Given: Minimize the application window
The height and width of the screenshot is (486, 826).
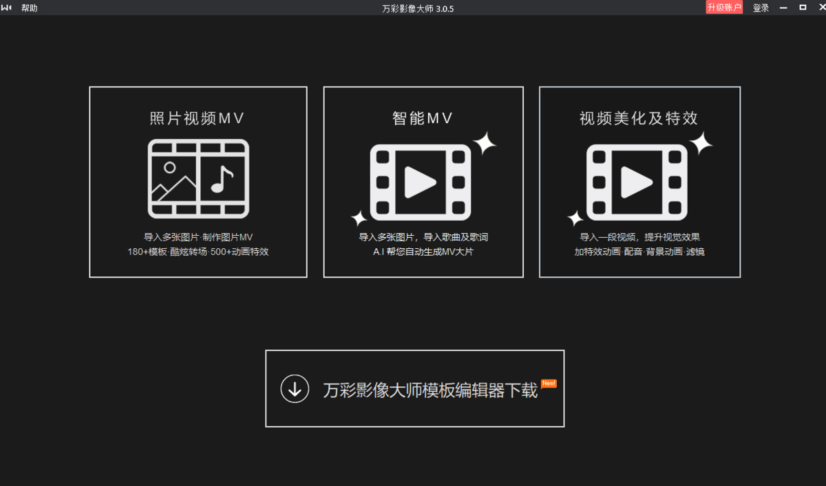Looking at the screenshot, I should click(x=783, y=8).
